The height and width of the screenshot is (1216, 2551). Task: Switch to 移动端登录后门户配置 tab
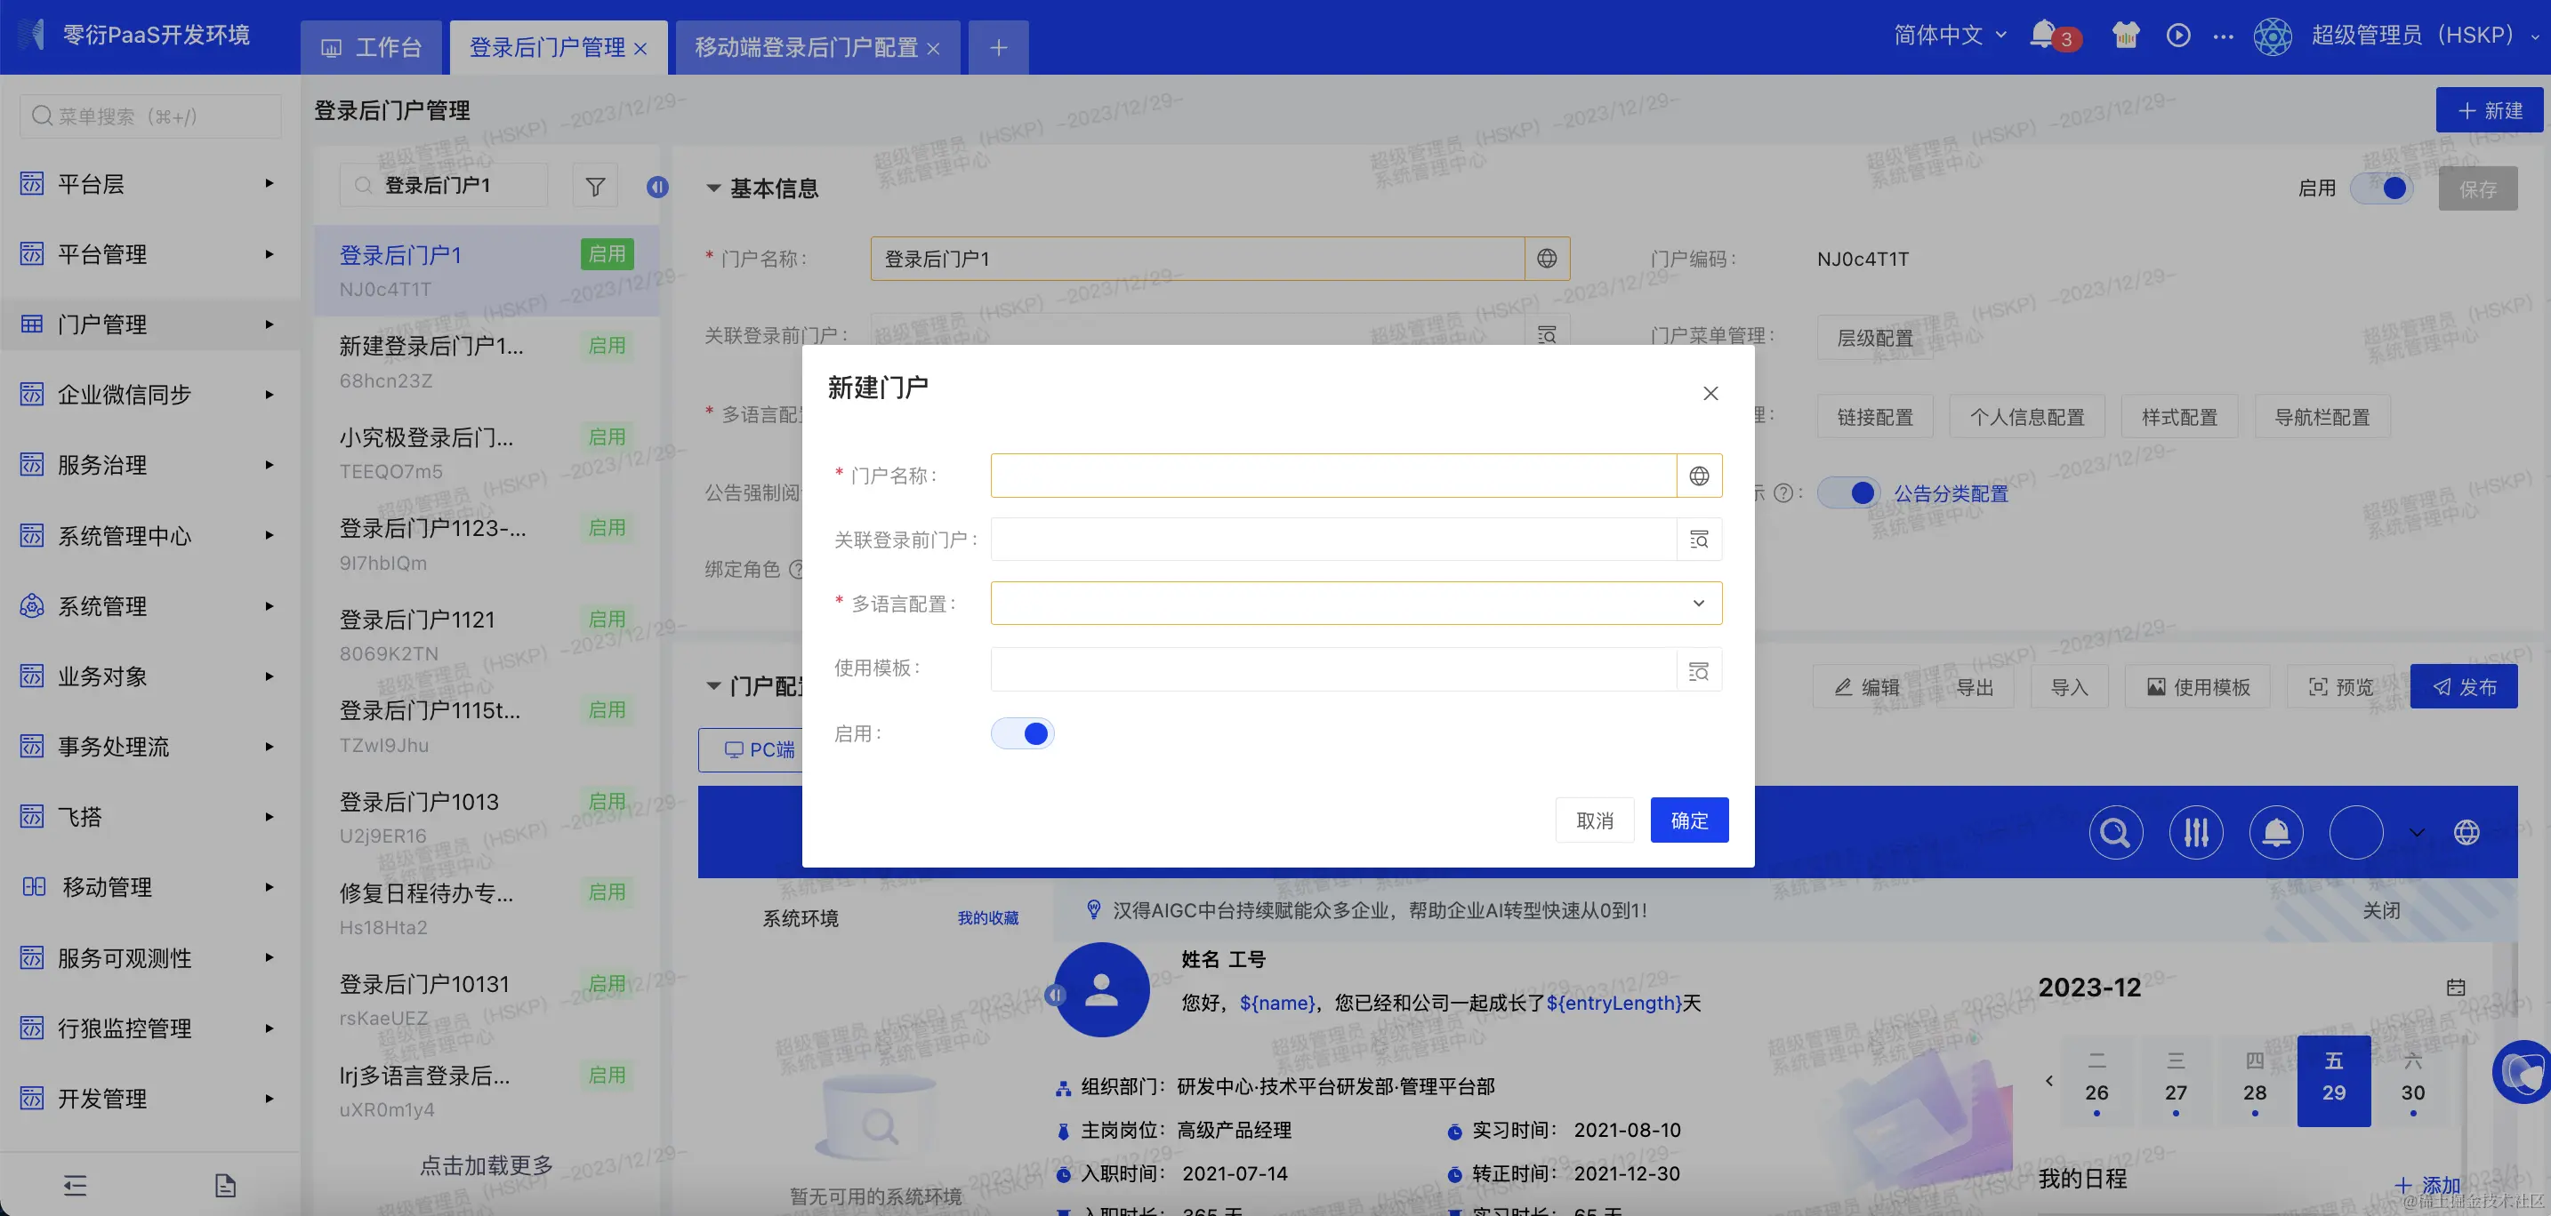pyautogui.click(x=806, y=47)
